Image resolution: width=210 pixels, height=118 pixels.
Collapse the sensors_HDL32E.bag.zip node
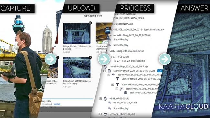point(100,114)
